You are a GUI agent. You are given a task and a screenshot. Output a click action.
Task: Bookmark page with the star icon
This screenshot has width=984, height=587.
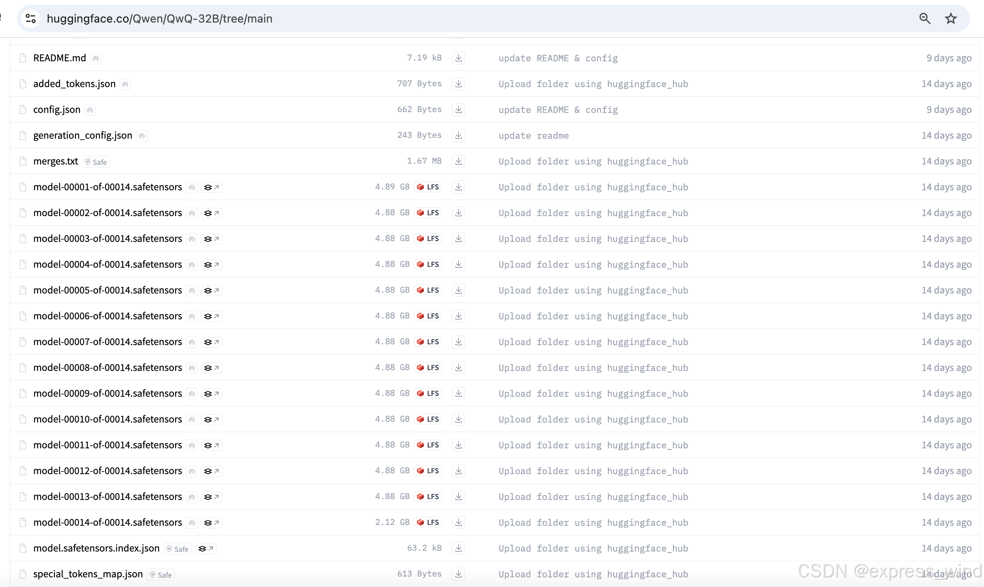coord(951,19)
